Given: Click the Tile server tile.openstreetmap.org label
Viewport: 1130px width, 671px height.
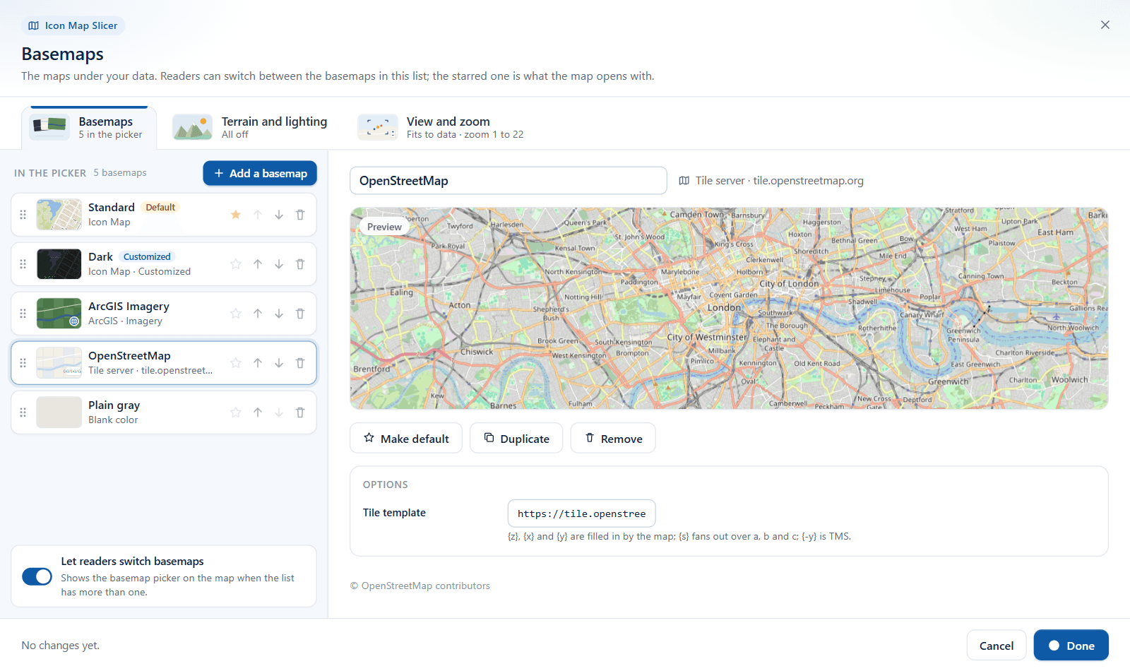Looking at the screenshot, I should (x=771, y=181).
